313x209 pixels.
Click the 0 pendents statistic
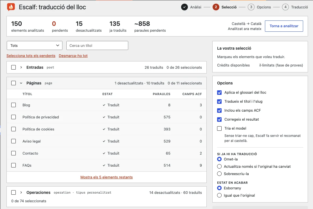[60, 26]
